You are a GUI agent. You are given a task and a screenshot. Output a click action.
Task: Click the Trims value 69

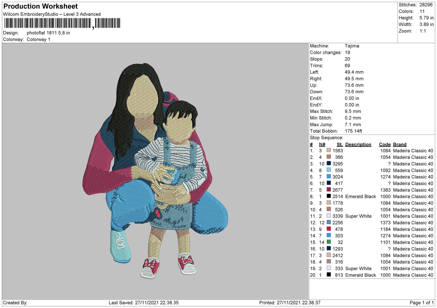[x=347, y=65]
